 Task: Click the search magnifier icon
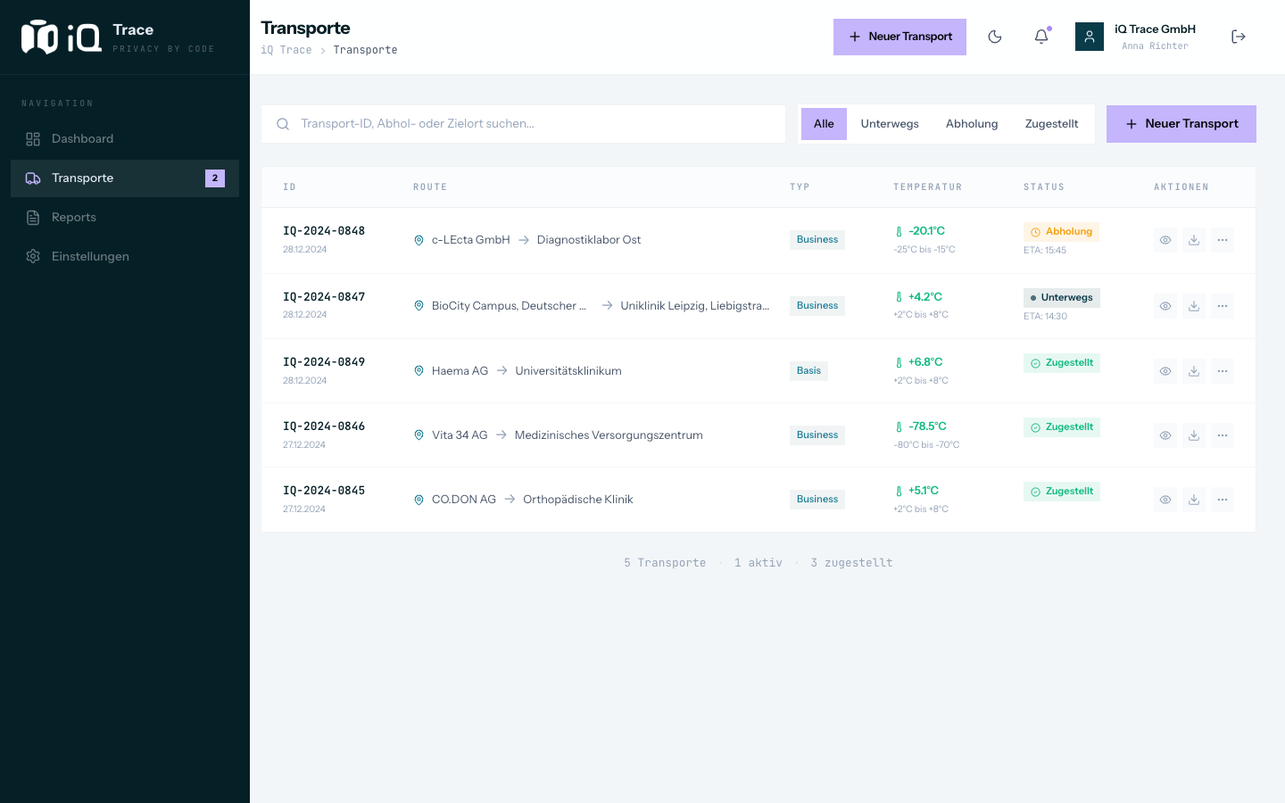coord(283,124)
